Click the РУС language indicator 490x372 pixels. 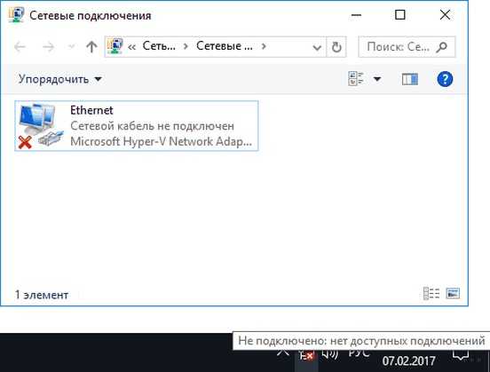[x=359, y=353]
